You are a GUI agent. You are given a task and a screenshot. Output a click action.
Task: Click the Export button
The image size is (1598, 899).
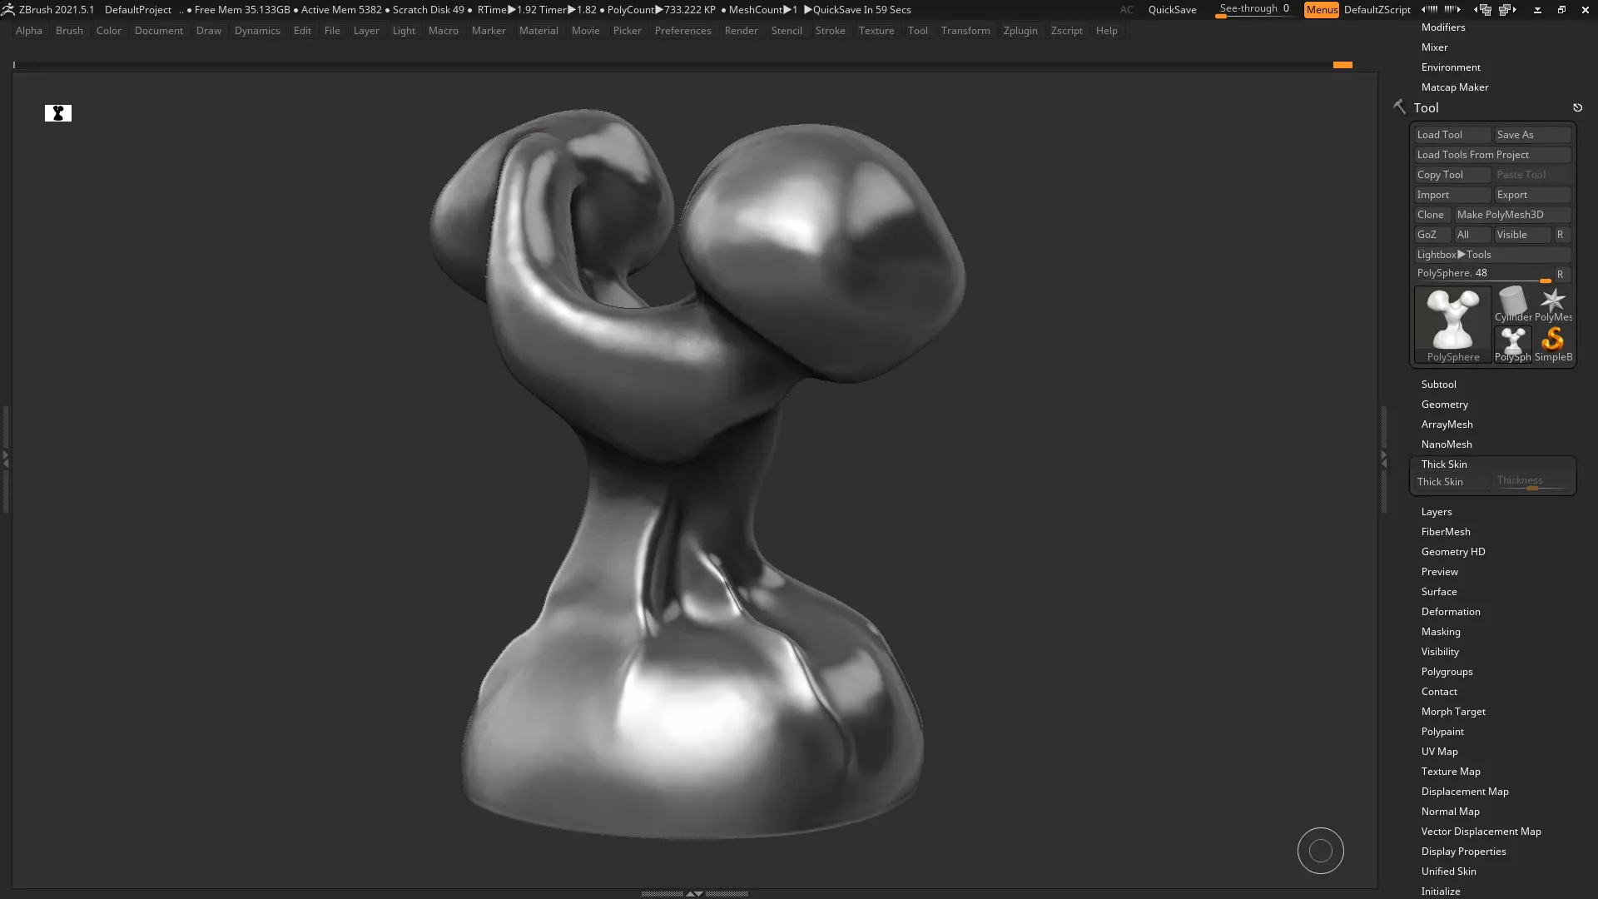tap(1532, 195)
